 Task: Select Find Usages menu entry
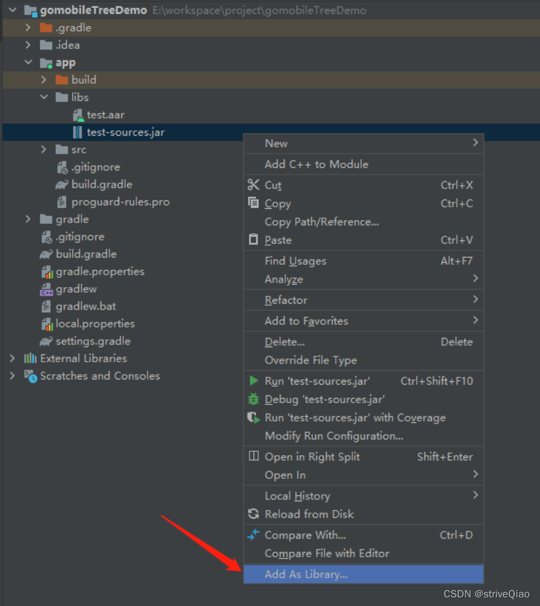363,261
